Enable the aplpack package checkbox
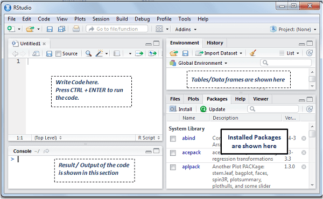The image size is (323, 199). pyautogui.click(x=173, y=167)
